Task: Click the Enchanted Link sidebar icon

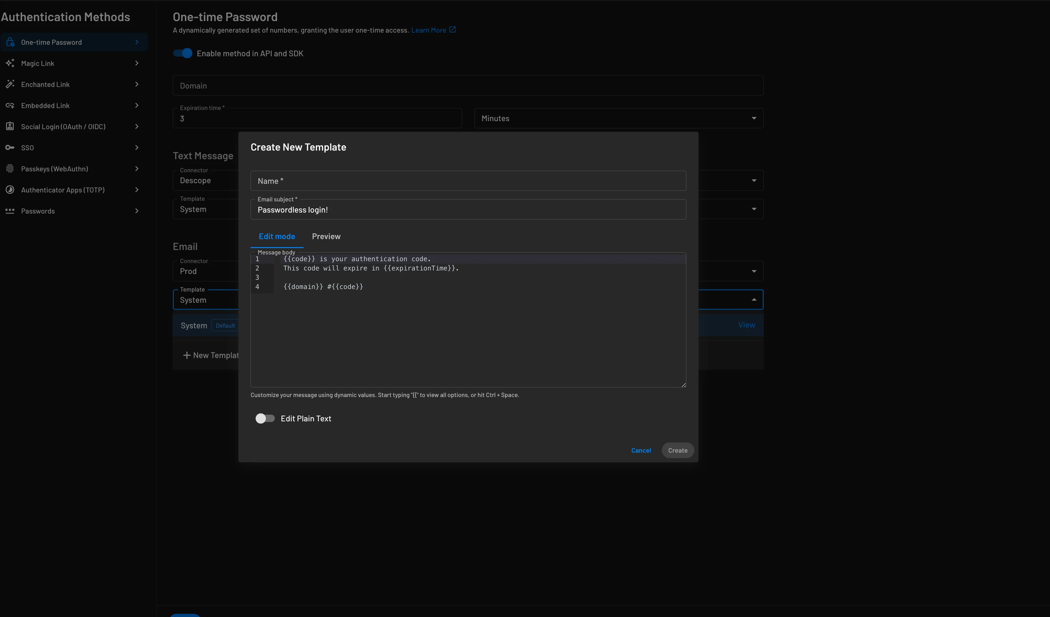Action: (10, 84)
